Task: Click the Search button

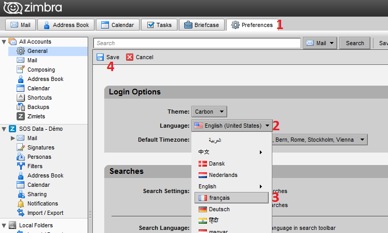Action: [x=355, y=43]
